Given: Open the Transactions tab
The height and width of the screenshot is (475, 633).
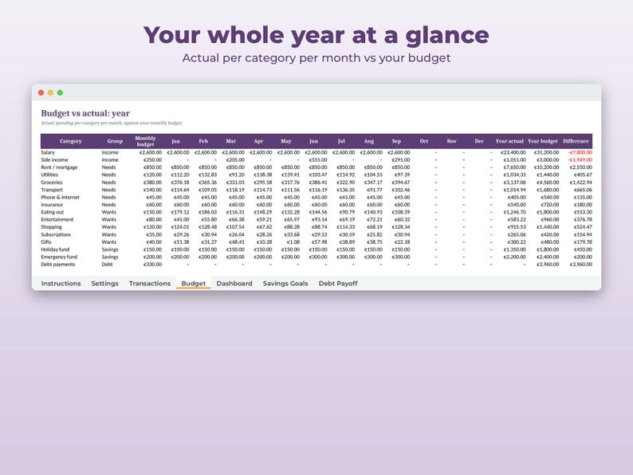Looking at the screenshot, I should tap(150, 283).
